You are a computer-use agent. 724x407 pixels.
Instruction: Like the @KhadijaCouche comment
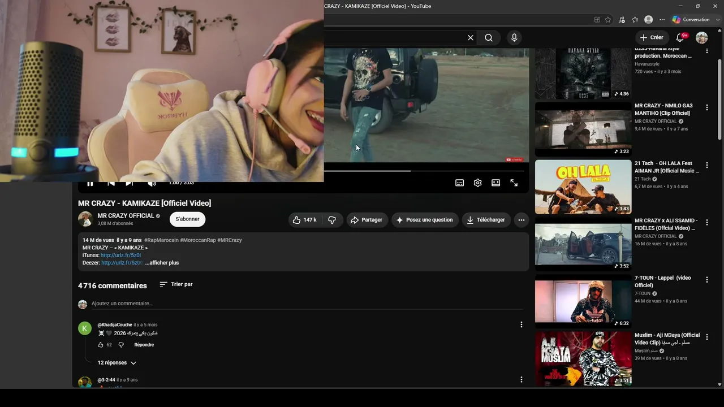point(101,345)
